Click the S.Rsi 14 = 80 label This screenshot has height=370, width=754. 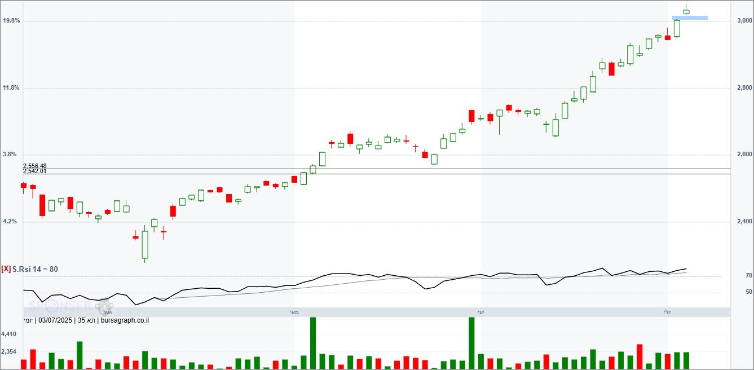(x=35, y=269)
